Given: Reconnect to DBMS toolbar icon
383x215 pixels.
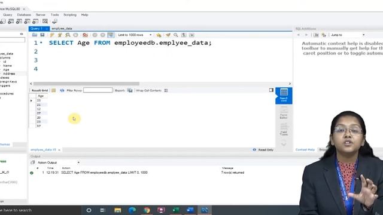Looking at the screenshot, I should tap(54, 21).
